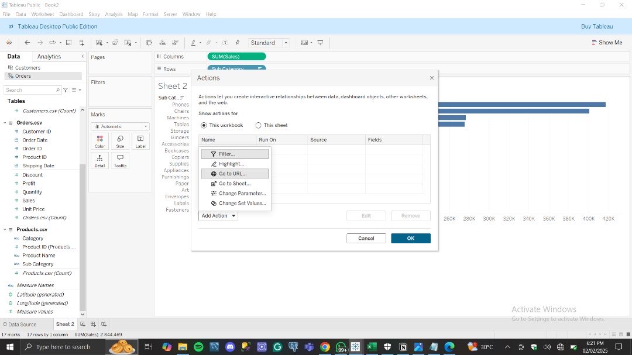Open the Color mark card
The image size is (632, 355).
coord(100,142)
